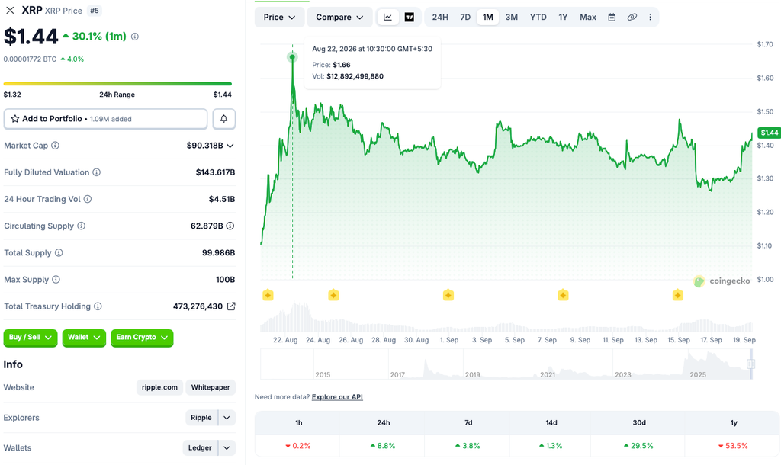Click the Ledger wallet button

pos(200,448)
